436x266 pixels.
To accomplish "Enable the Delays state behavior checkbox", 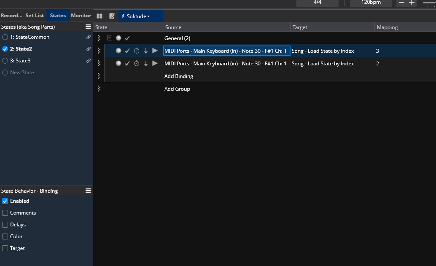I will (5, 225).
